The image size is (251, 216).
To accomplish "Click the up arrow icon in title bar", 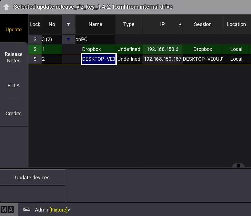I will (x=7, y=7).
